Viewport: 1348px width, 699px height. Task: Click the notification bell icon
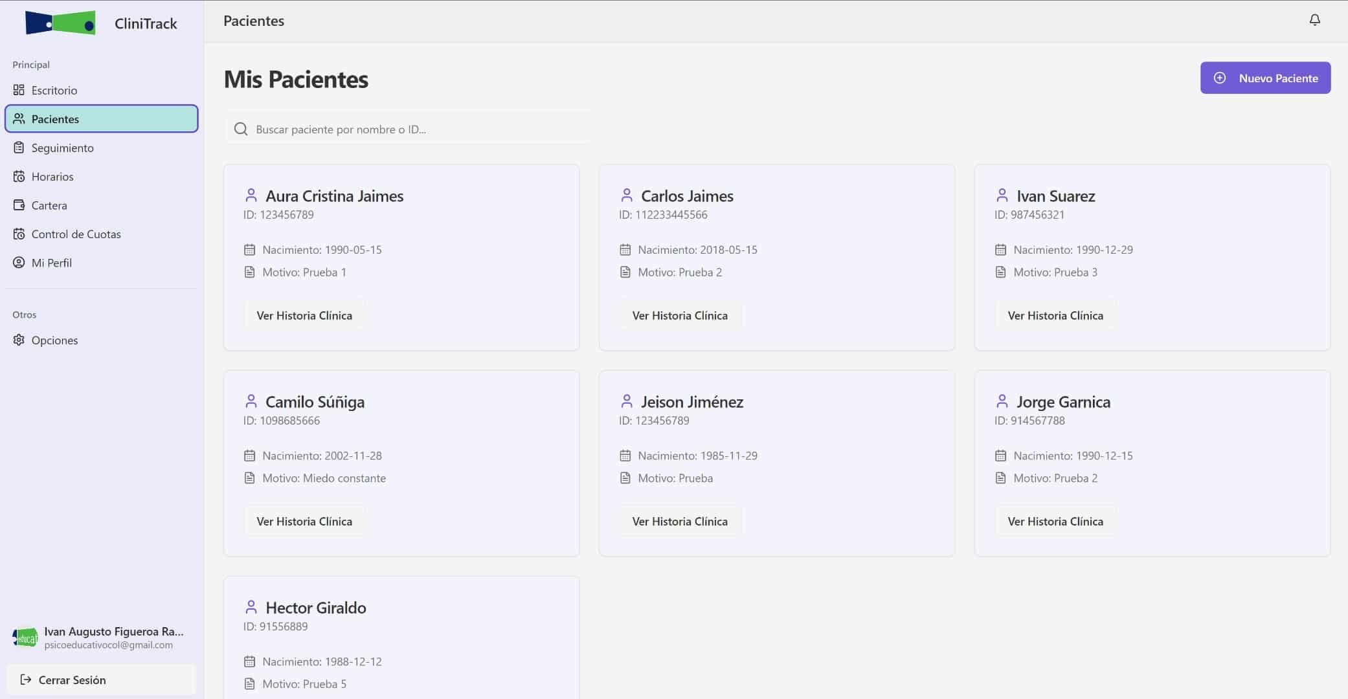[1314, 20]
